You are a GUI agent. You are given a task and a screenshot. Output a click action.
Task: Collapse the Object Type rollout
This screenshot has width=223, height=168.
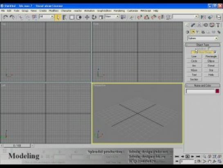tap(203, 45)
